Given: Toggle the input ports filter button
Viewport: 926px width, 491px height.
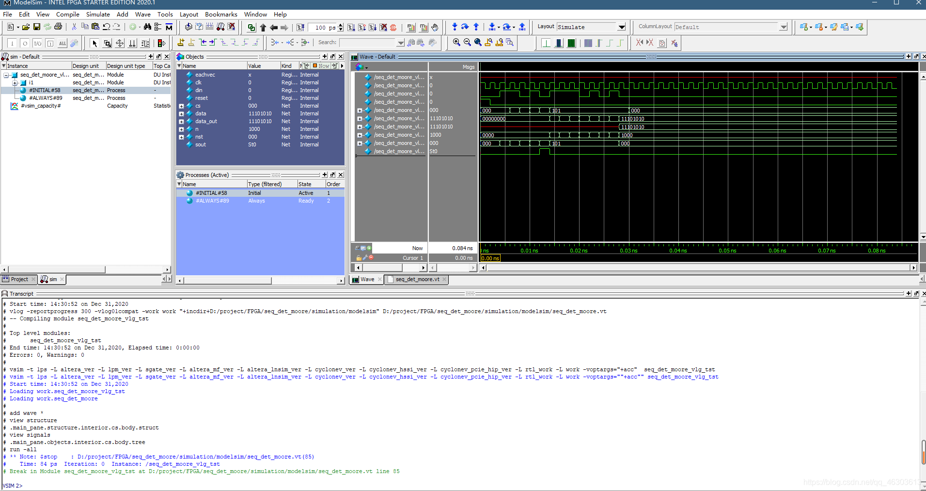Looking at the screenshot, I should click(x=12, y=43).
